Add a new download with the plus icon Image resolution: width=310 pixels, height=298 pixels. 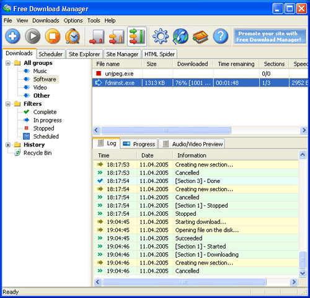12,36
